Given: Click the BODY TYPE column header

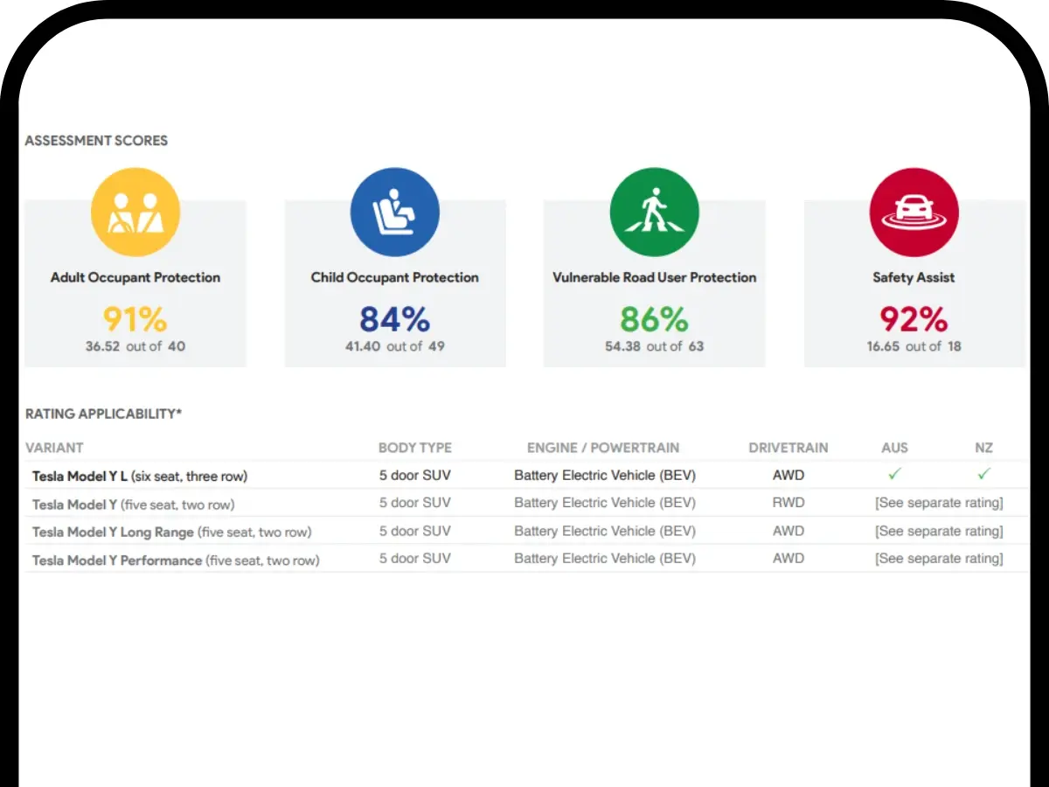Looking at the screenshot, I should 415,448.
